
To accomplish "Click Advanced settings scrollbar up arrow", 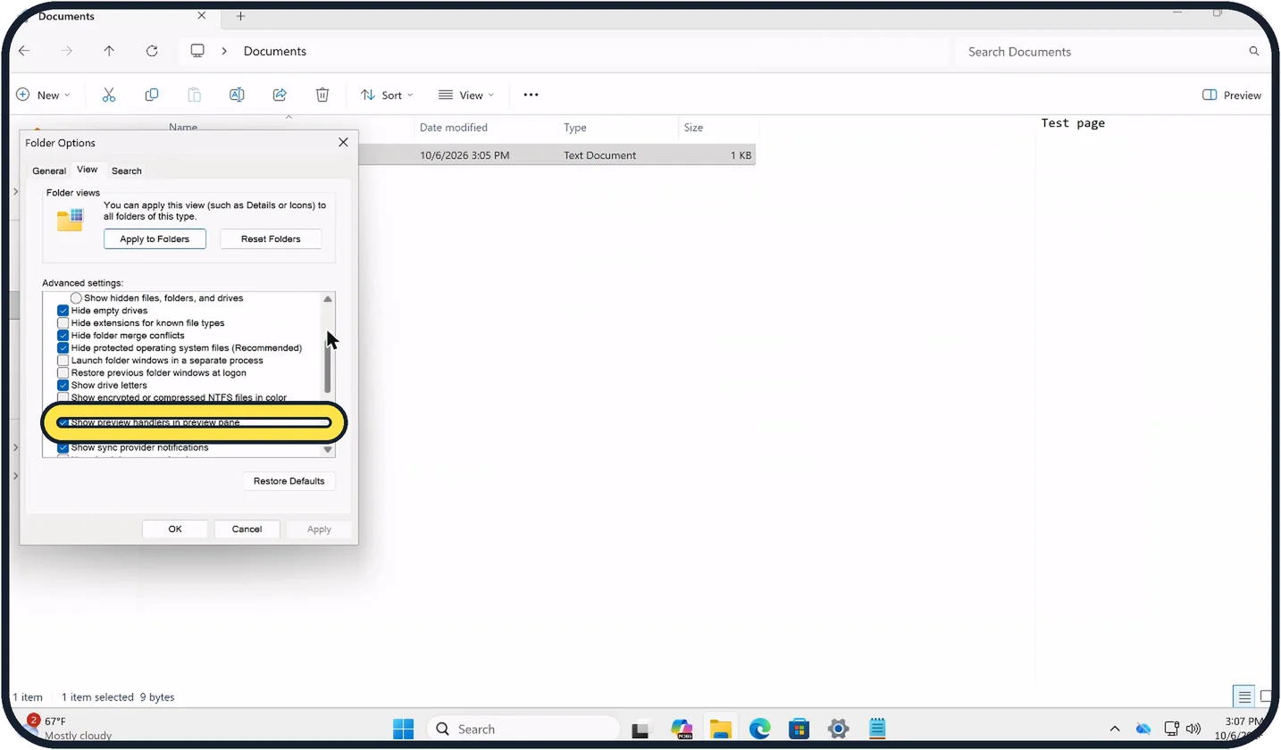I will [328, 299].
